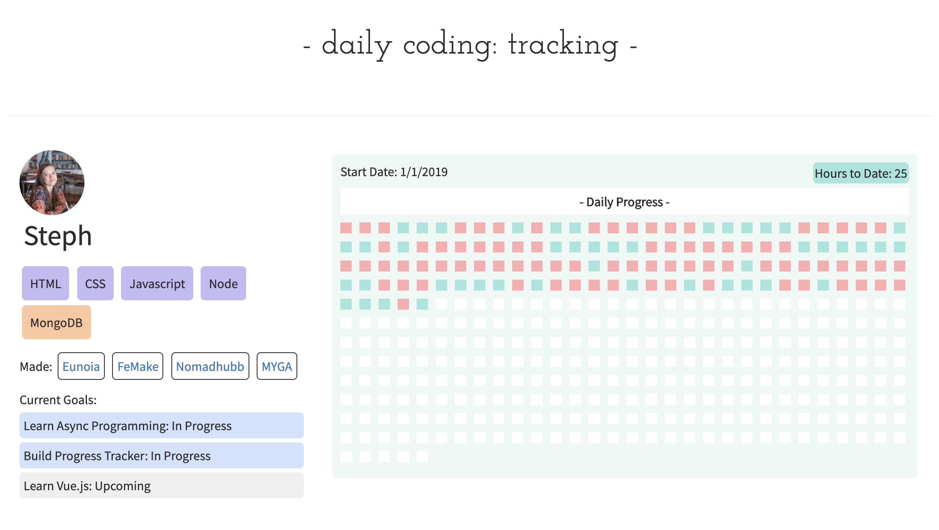The width and height of the screenshot is (939, 530).
Task: Open the FeMake project link
Action: (x=138, y=366)
